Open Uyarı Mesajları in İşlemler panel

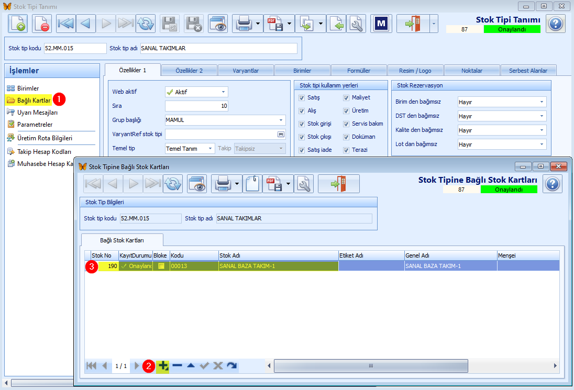(x=32, y=113)
